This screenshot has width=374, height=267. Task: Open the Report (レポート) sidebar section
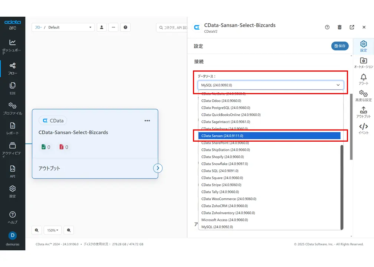(12, 128)
